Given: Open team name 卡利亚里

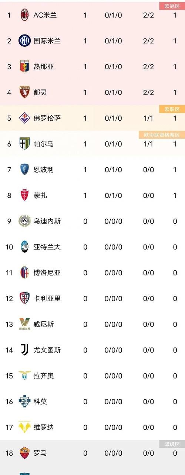Looking at the screenshot, I should coord(47,298).
